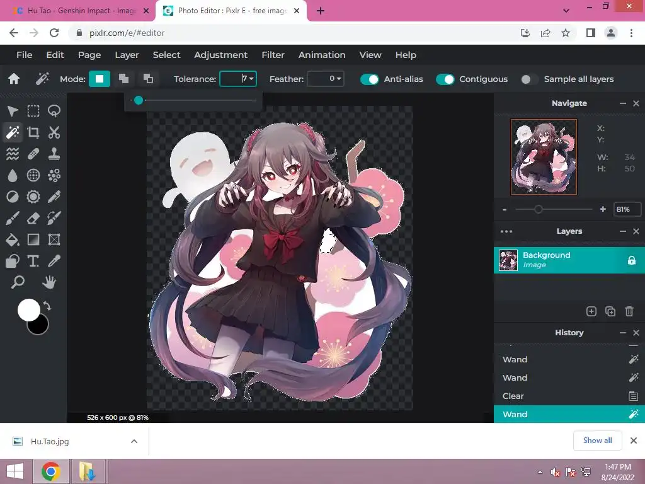Adjust the Tolerance slider handle

click(139, 100)
